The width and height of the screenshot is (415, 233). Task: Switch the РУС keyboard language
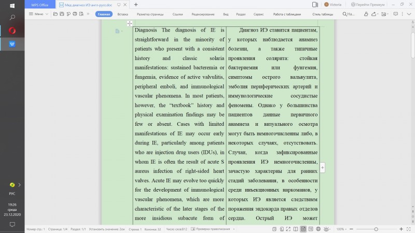[12, 194]
